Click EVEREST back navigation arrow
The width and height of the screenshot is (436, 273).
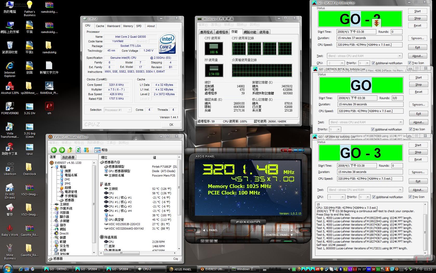(54, 150)
